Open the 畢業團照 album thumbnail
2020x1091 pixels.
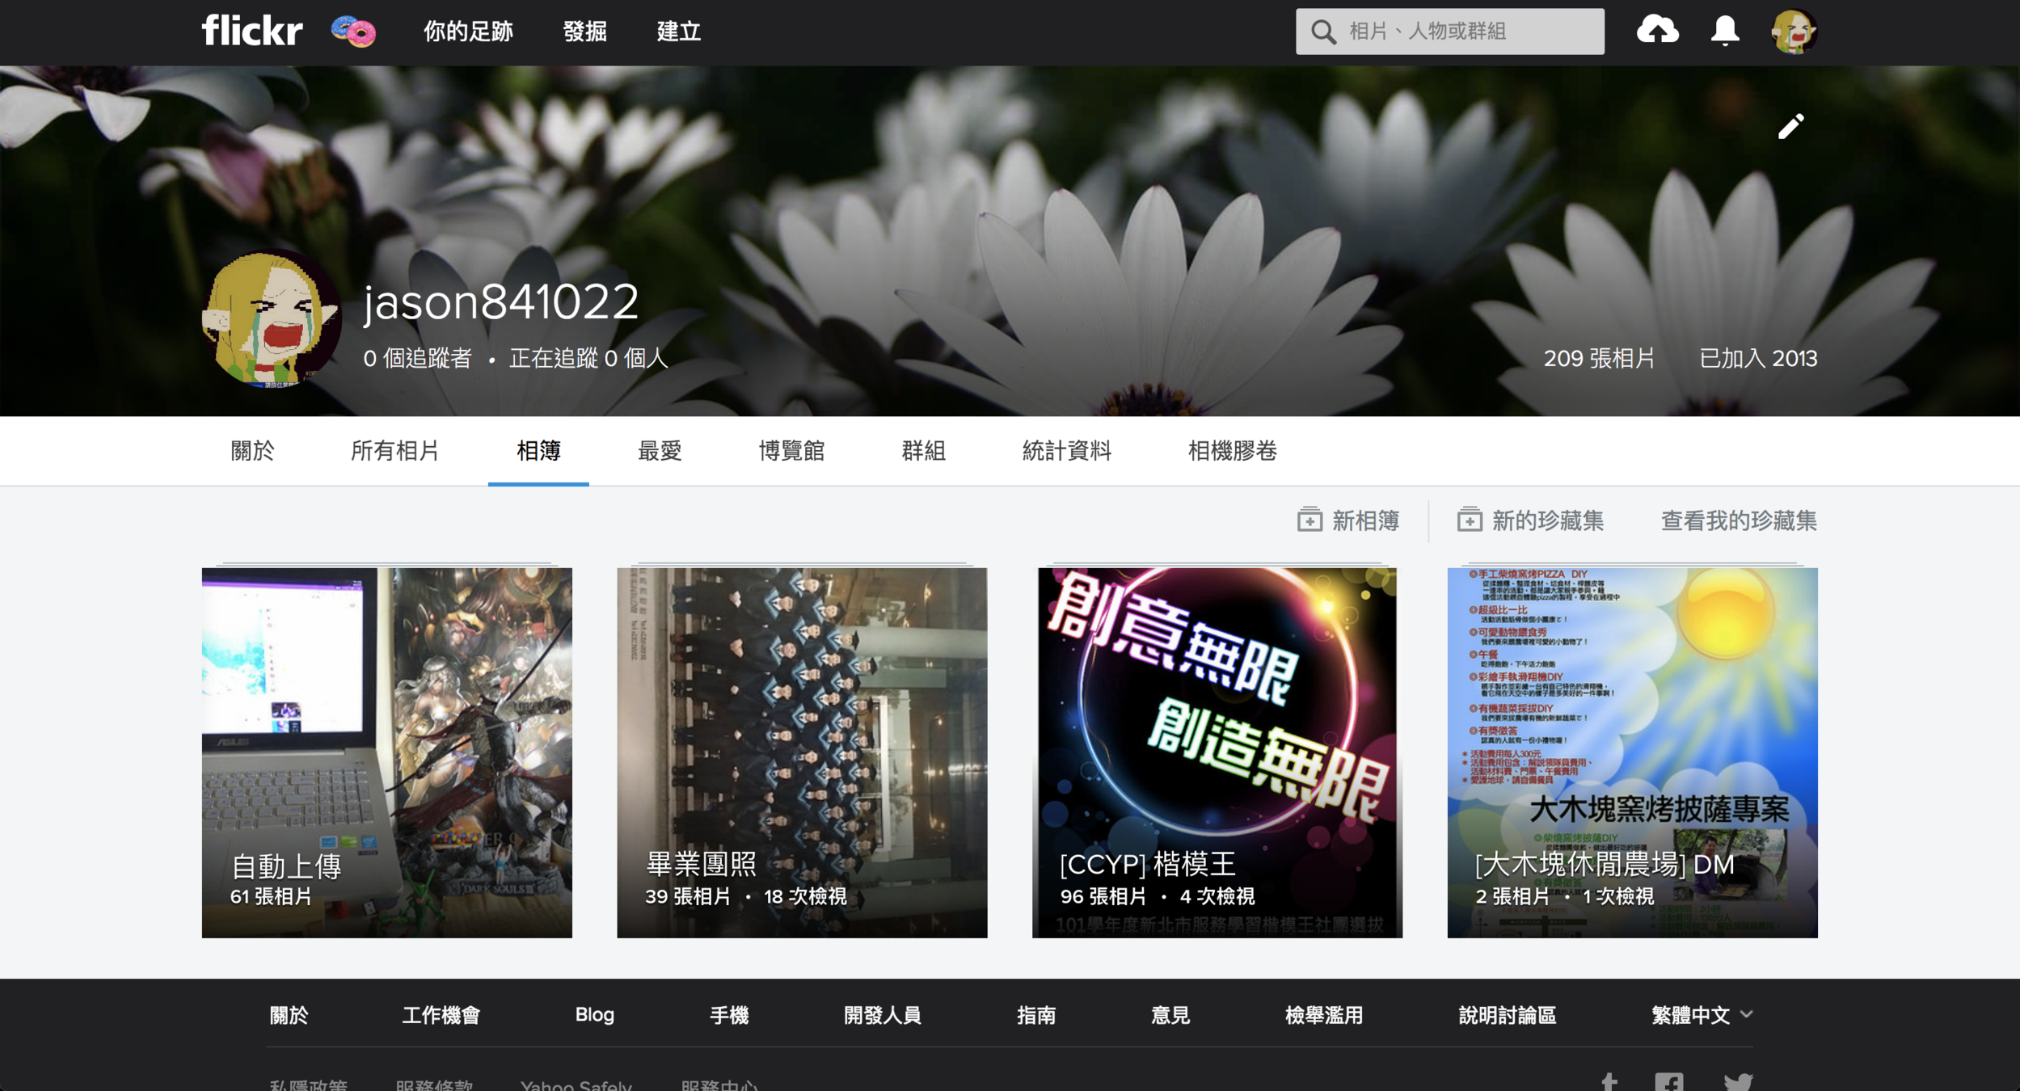click(x=802, y=752)
